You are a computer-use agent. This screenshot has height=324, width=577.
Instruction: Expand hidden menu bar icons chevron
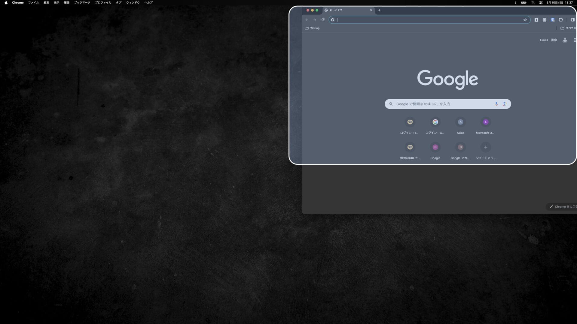(x=515, y=3)
